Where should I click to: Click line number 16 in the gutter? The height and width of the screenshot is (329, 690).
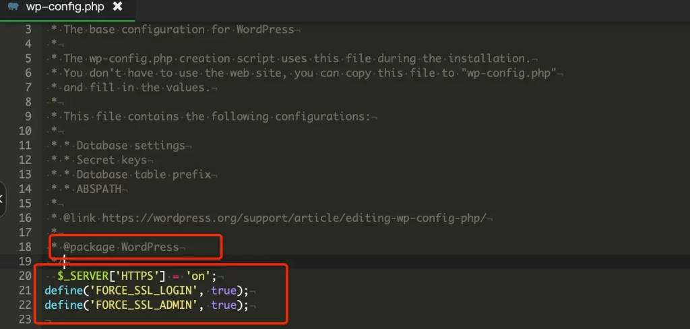click(x=26, y=218)
